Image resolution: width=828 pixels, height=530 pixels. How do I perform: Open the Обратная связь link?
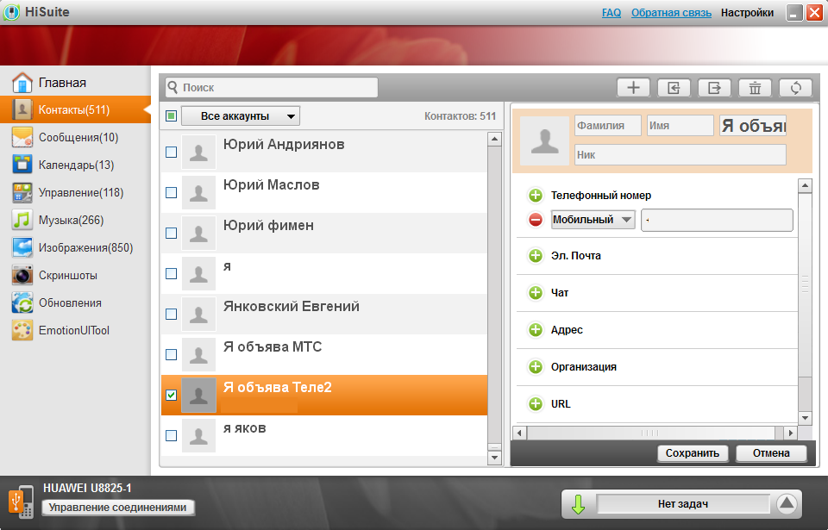coord(671,13)
